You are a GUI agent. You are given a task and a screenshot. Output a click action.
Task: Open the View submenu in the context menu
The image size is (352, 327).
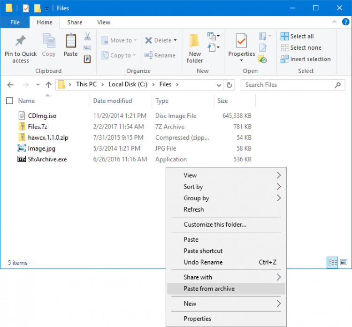226,175
